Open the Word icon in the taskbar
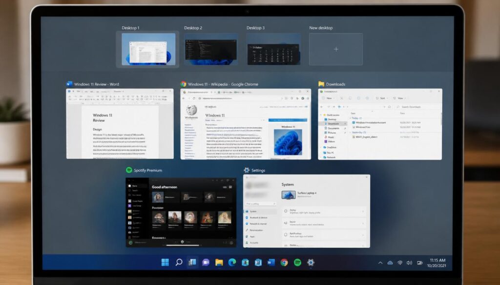The height and width of the screenshot is (285, 500). [x=271, y=263]
